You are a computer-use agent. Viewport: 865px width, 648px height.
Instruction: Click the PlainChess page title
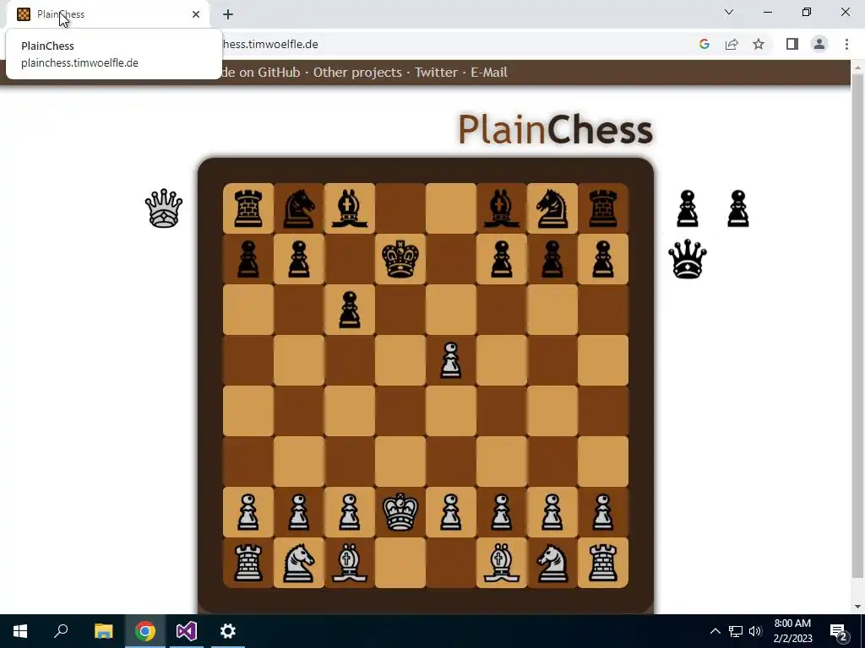[x=555, y=129]
